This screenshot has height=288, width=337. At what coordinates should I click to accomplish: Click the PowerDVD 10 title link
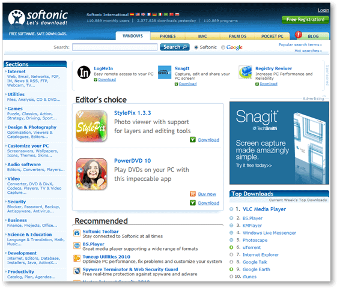pos(132,161)
